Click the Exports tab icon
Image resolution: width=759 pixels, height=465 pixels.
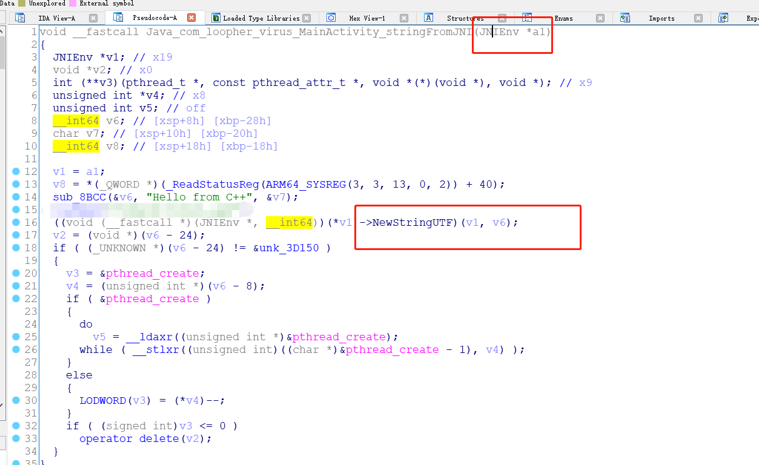[723, 18]
